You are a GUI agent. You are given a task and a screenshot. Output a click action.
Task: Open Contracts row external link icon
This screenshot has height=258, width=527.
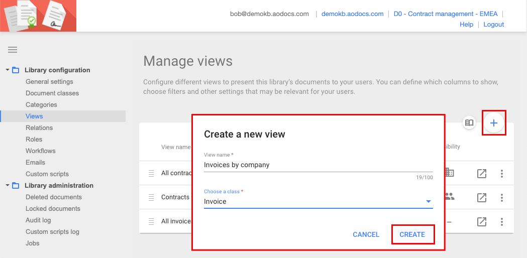click(x=481, y=197)
